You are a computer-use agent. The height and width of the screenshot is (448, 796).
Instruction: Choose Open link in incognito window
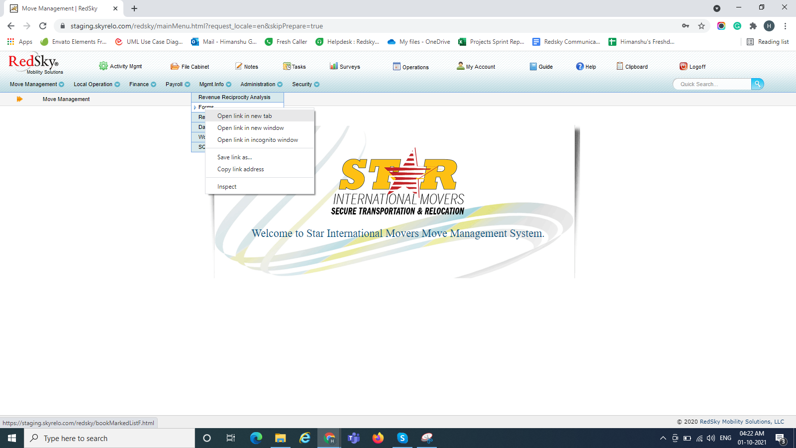pyautogui.click(x=260, y=140)
